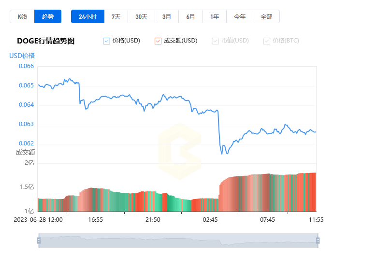Toggle the 价格(USD) series checkbox
The width and height of the screenshot is (377, 272).
coord(107,41)
